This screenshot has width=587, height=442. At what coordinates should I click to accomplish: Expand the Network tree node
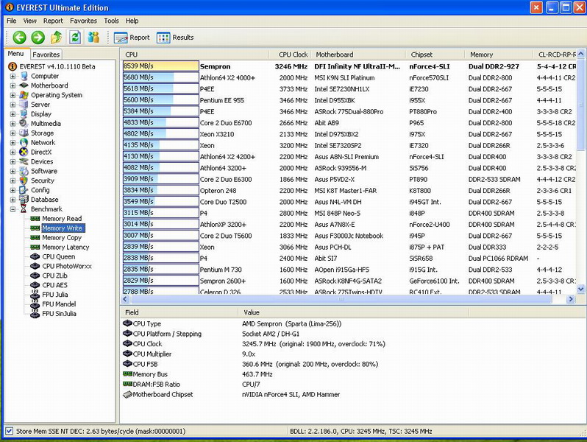coord(13,142)
